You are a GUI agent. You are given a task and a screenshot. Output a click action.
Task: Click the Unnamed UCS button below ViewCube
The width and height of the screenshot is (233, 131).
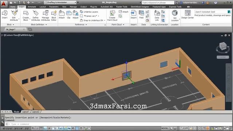(x=223, y=57)
